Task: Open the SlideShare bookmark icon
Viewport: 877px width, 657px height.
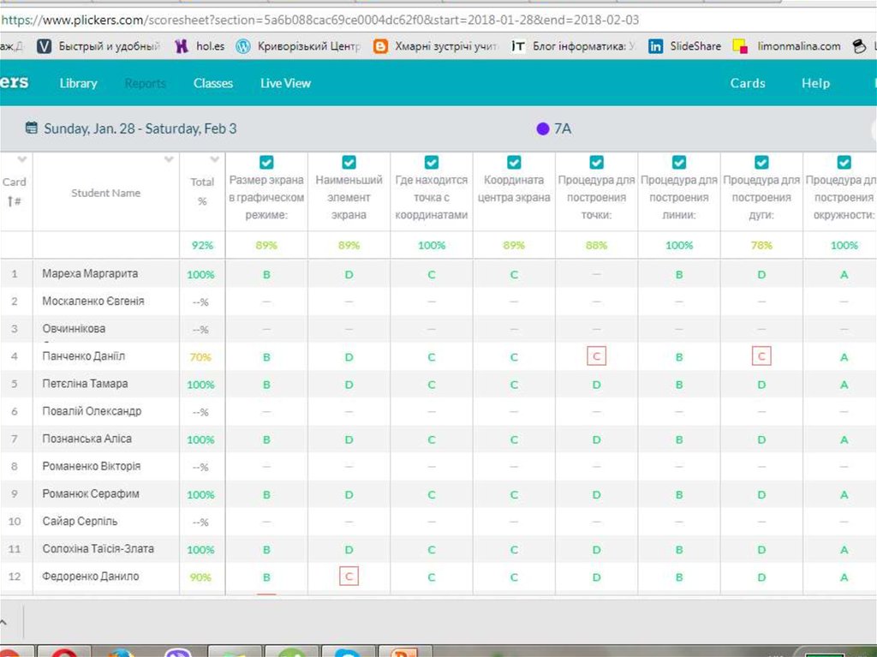Action: coord(656,46)
